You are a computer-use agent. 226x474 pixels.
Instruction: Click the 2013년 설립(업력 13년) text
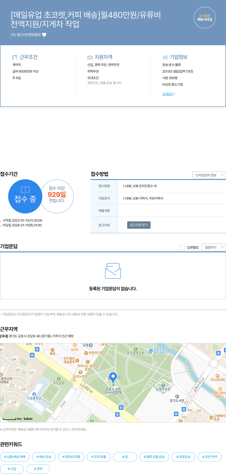178,71
